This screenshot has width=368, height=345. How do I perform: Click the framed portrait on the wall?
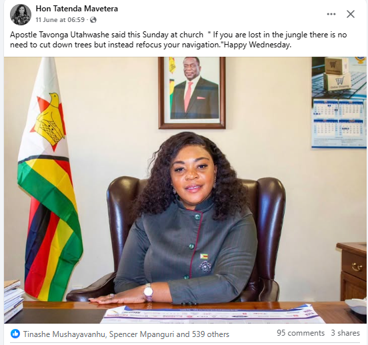(192, 93)
